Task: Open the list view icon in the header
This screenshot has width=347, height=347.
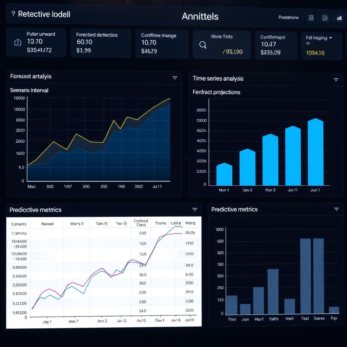Action: pyautogui.click(x=311, y=18)
